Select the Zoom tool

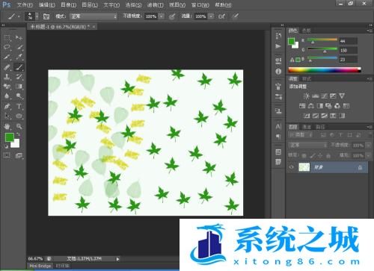19,126
